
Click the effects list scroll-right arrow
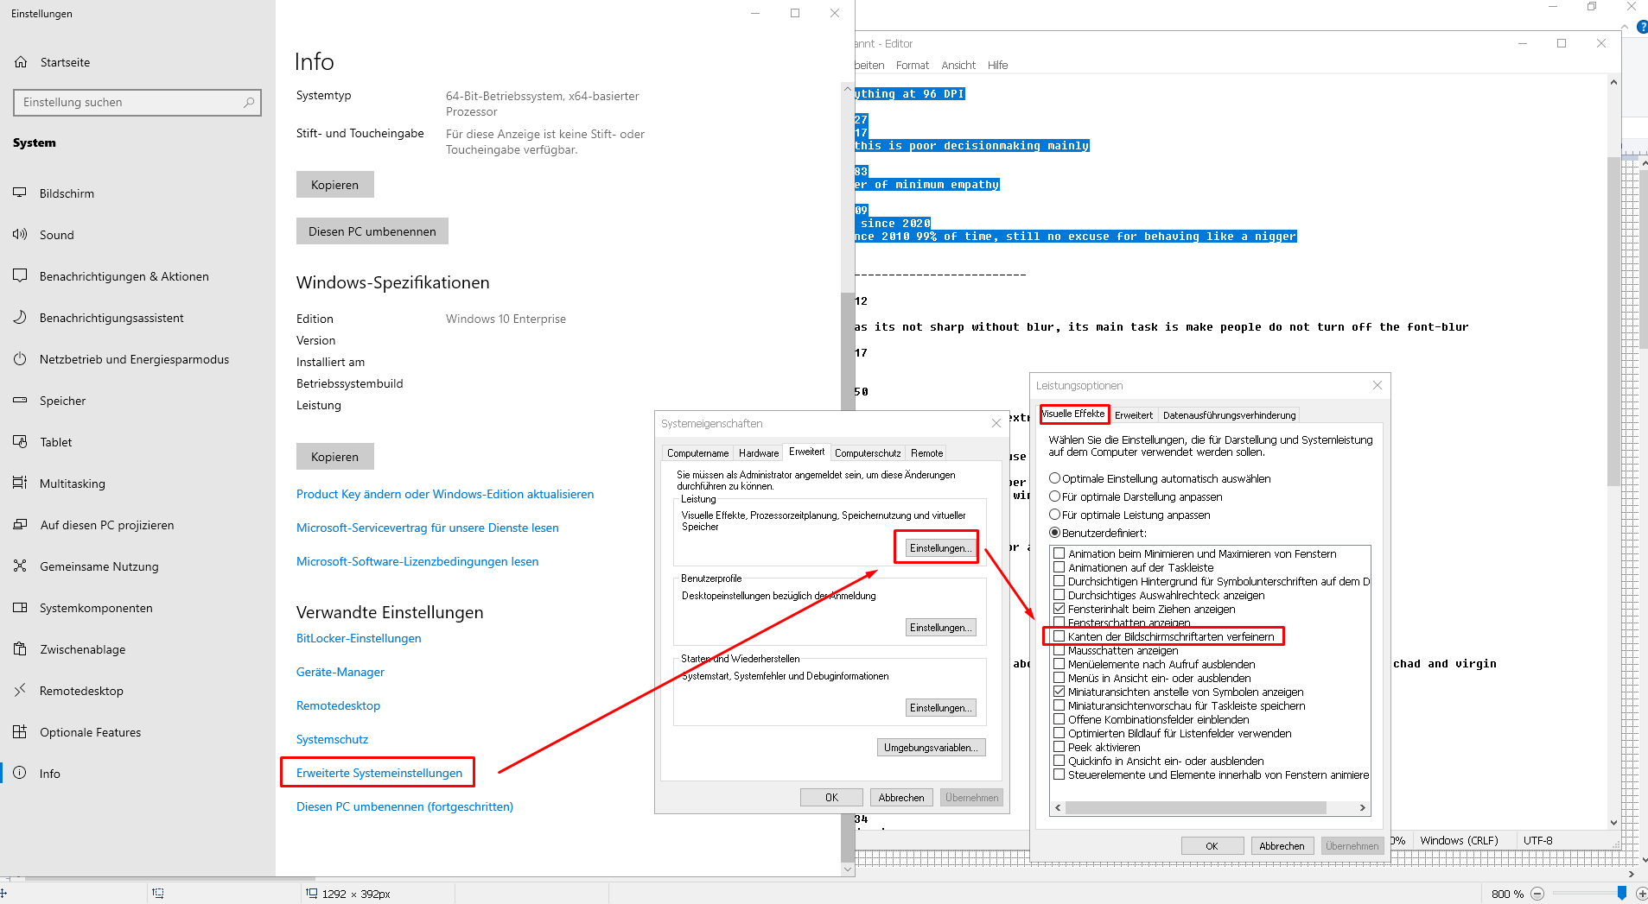click(x=1363, y=808)
